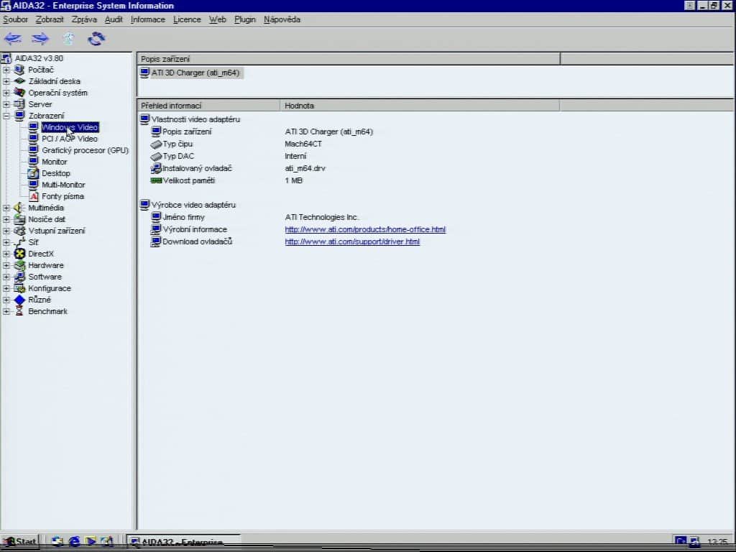Viewport: 736px width, 552px height.
Task: Collapse the Zobrazení tree node
Action: pos(6,116)
